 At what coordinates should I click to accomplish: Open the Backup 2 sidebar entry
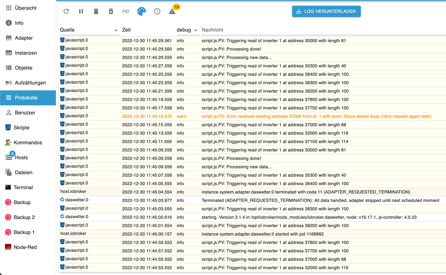(28, 217)
